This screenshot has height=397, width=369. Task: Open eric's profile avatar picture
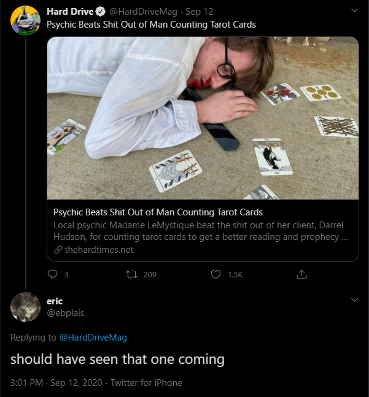coord(26,307)
